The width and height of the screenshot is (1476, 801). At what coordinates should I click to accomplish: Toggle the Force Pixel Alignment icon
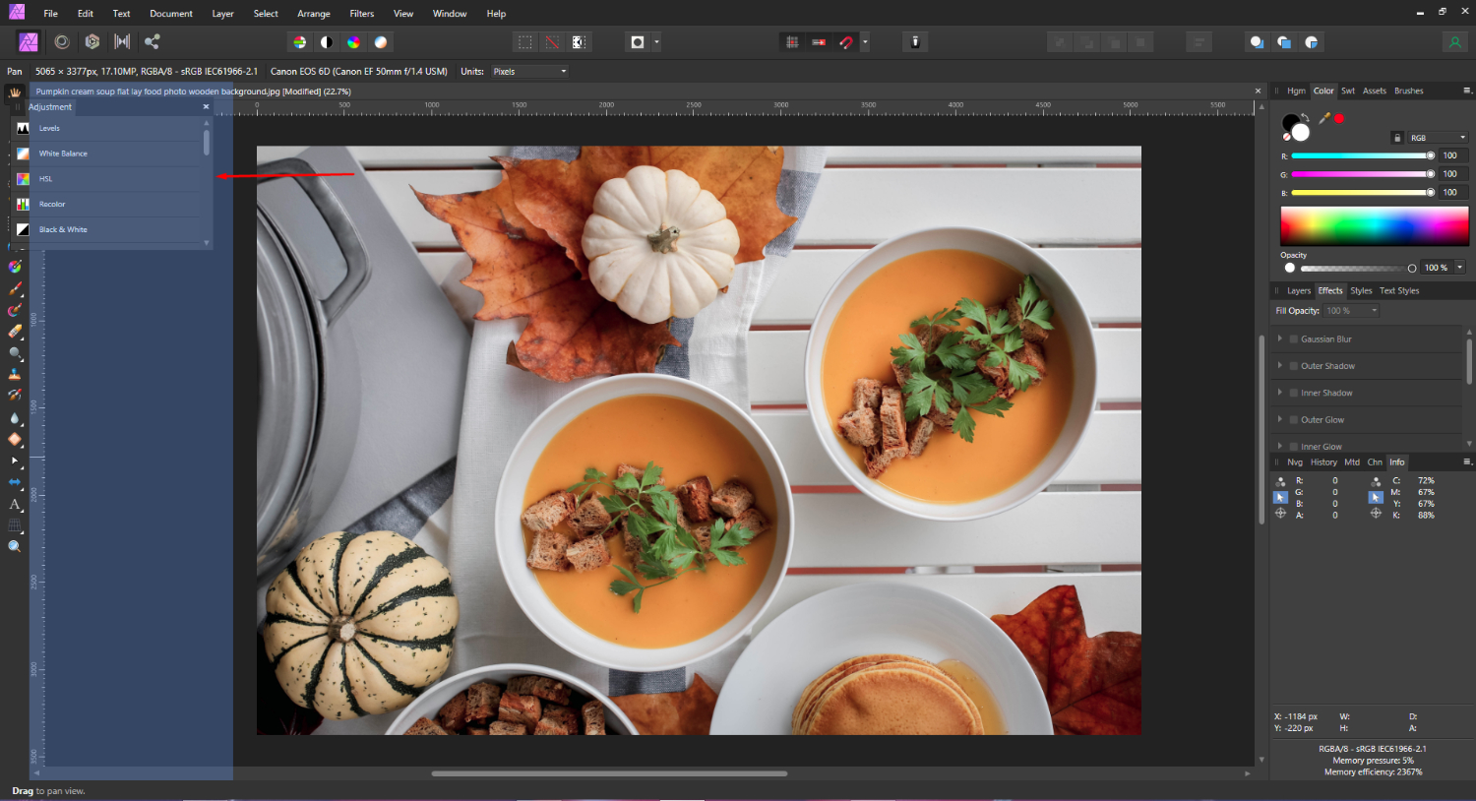click(x=792, y=42)
